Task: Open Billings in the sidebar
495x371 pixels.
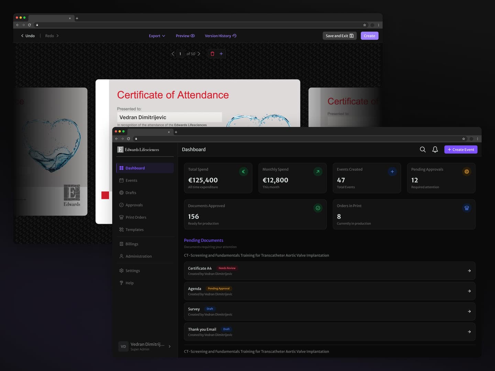Action: [x=145, y=244]
